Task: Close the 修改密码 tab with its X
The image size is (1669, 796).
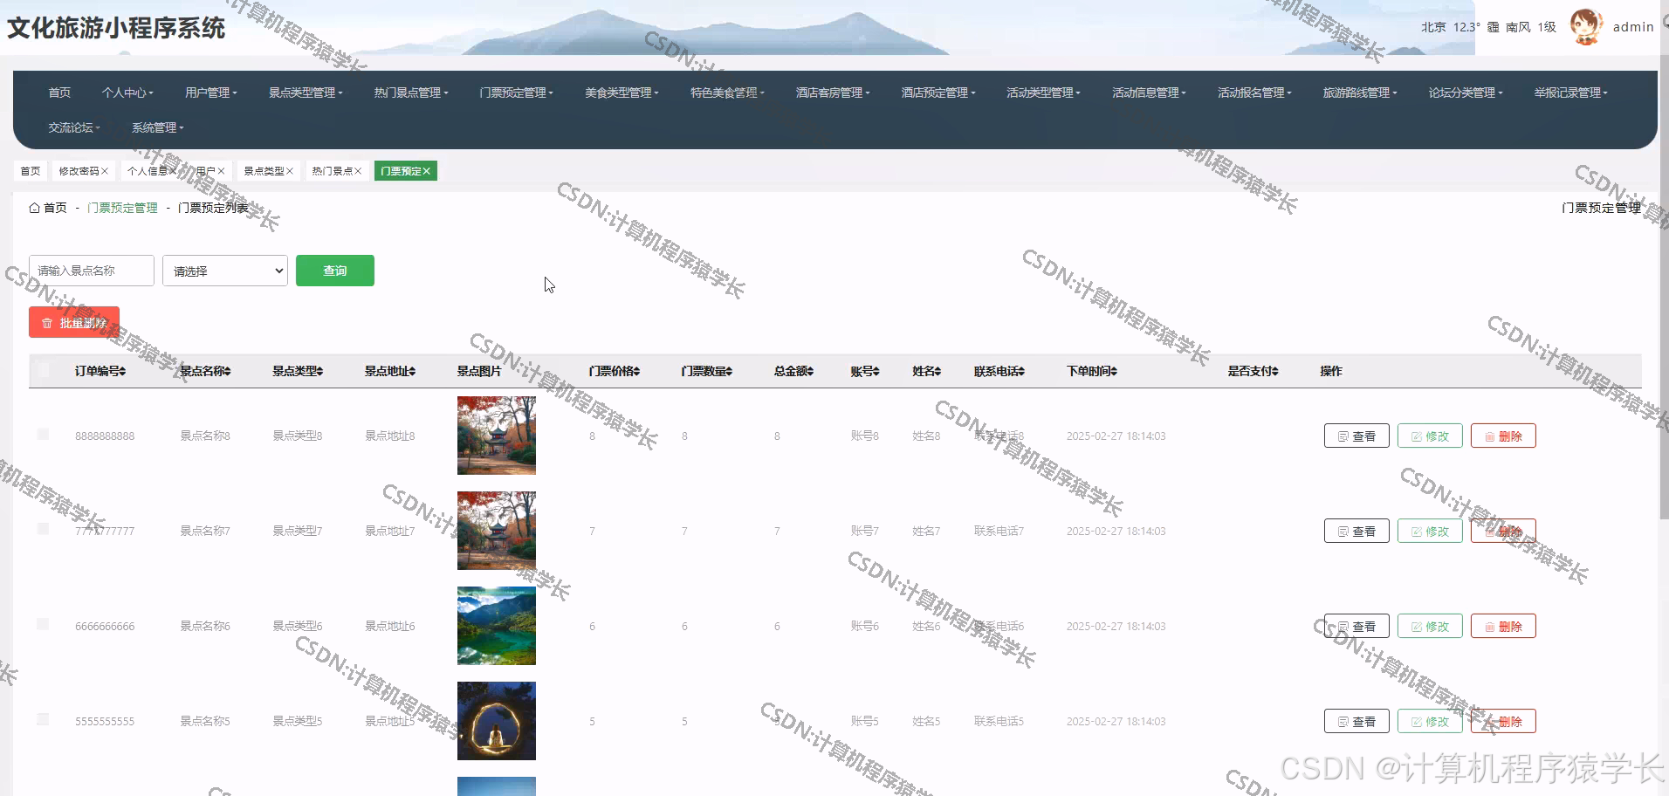Action: pos(105,171)
